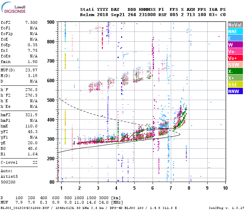Click the DDD value 264 in header
Image resolution: width=245 pixels, height=210 pixels.
pyautogui.click(x=132, y=15)
